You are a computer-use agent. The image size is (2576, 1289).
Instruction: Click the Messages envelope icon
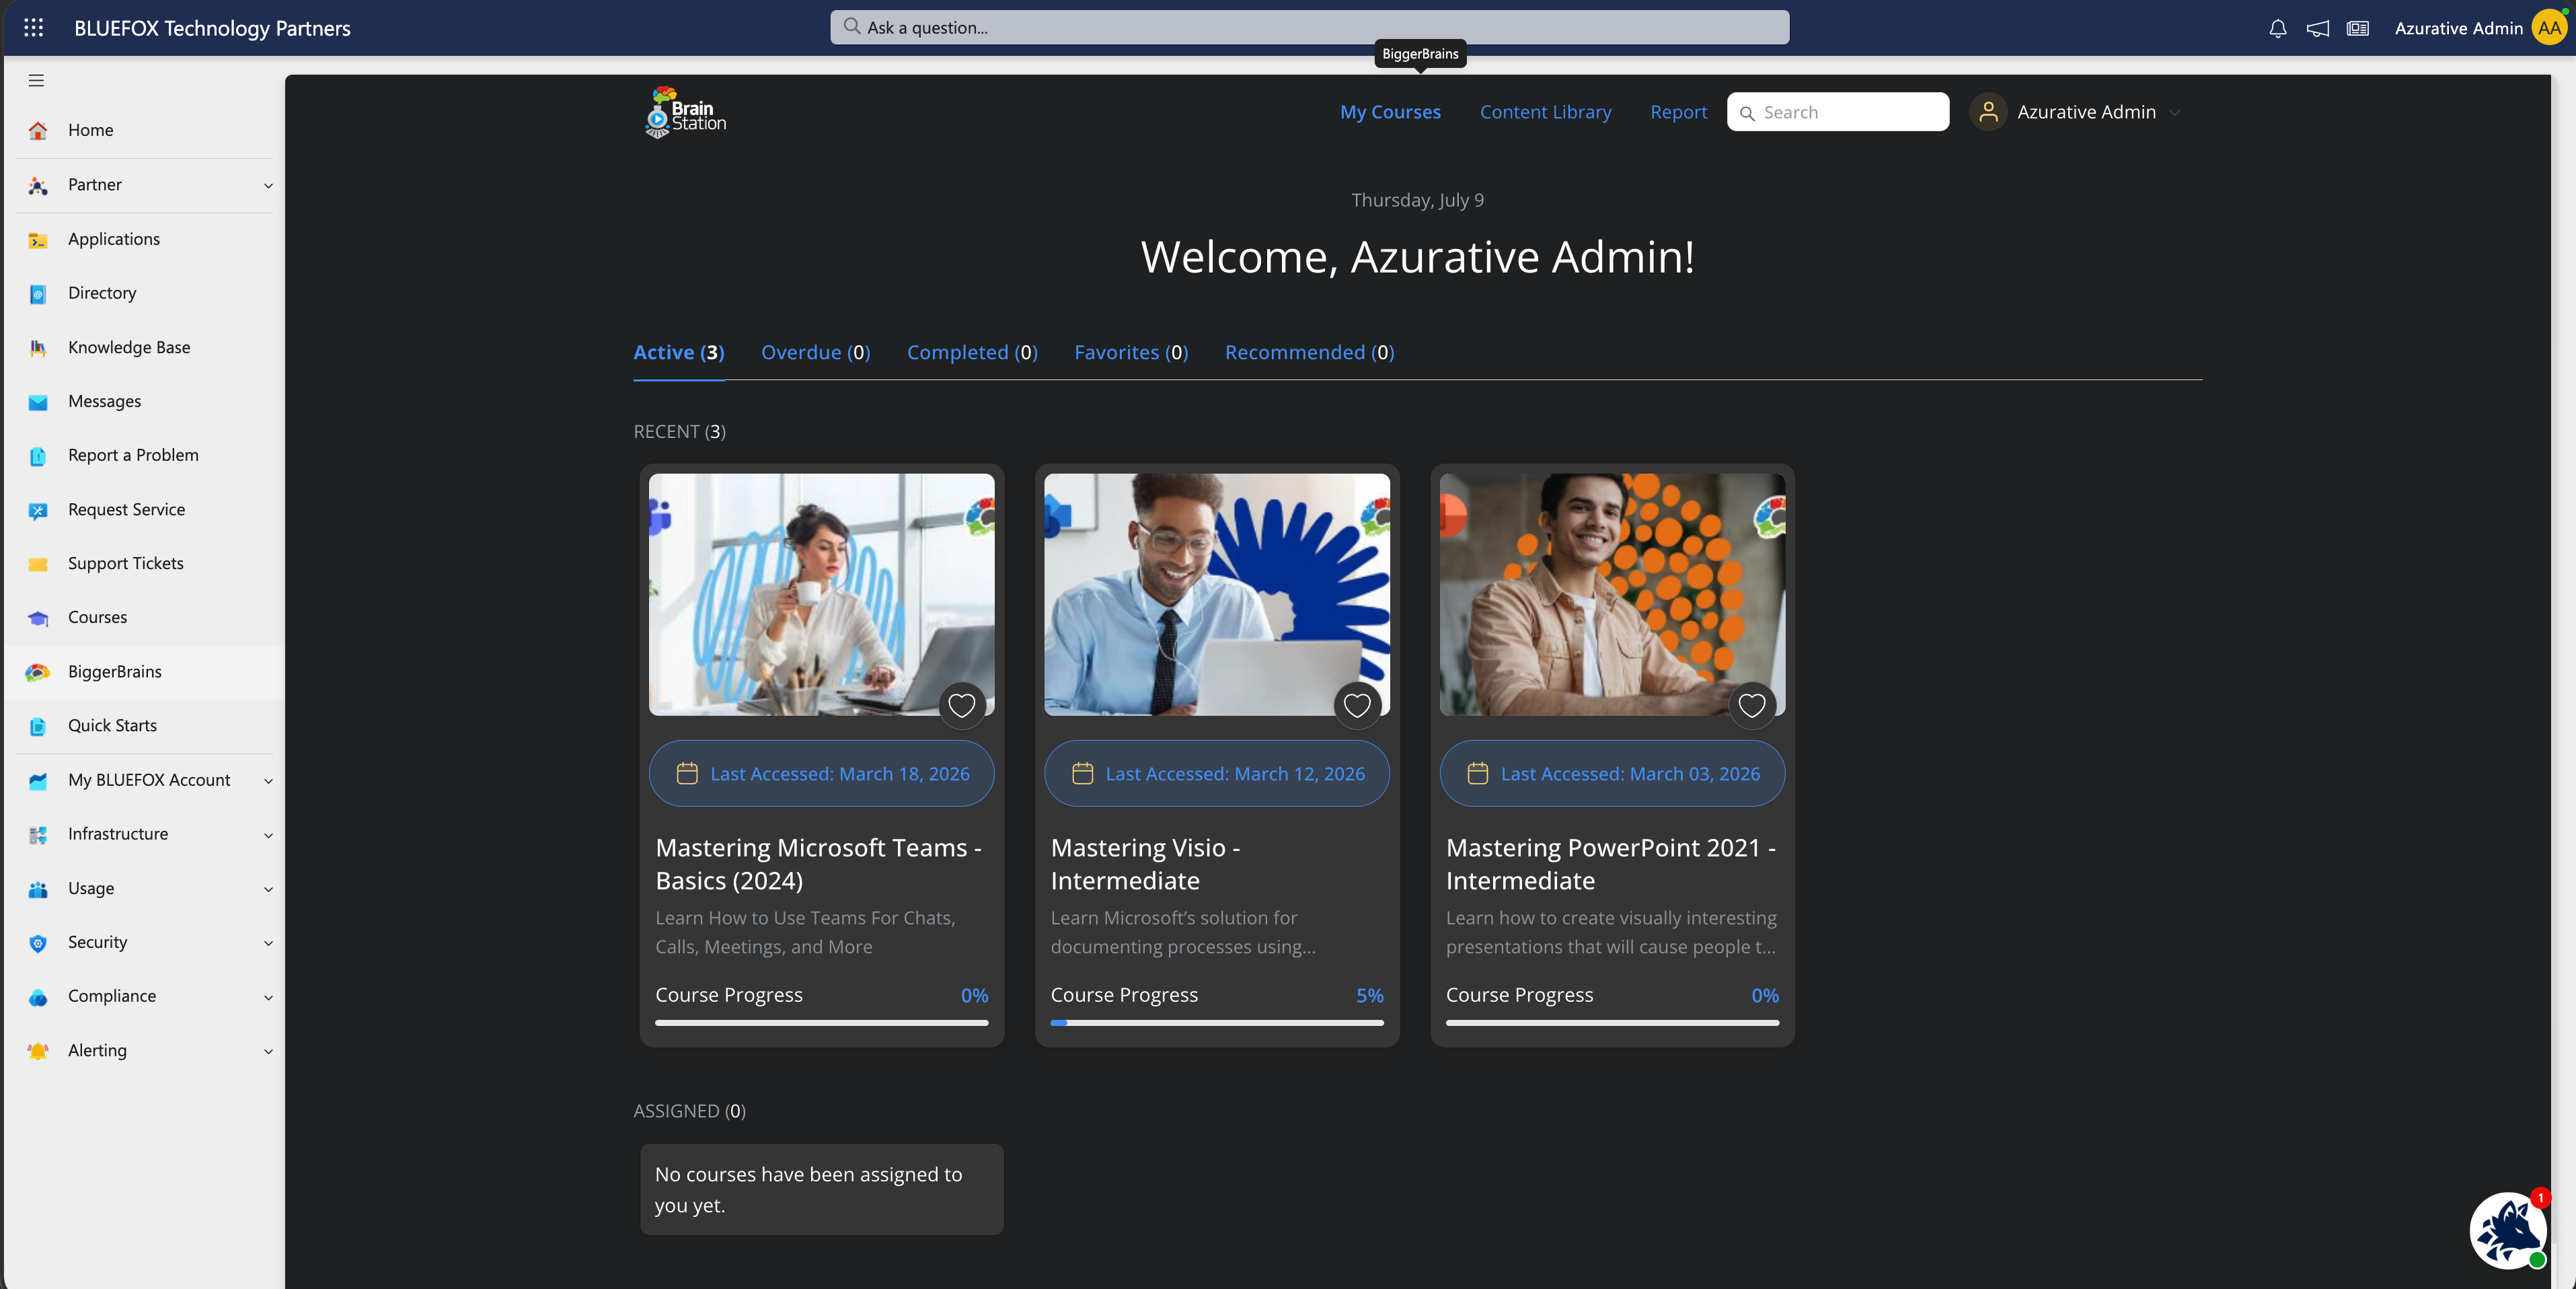38,402
